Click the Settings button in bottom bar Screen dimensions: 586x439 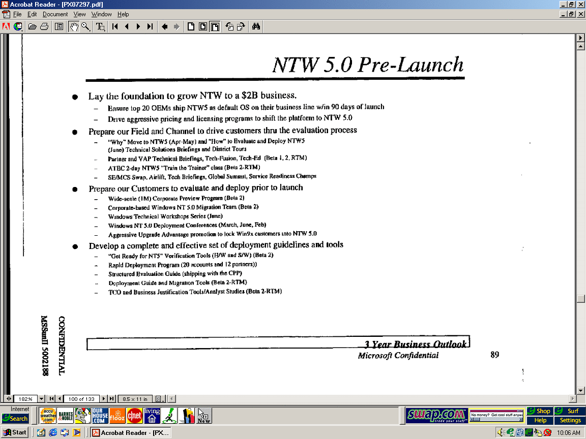click(x=570, y=420)
